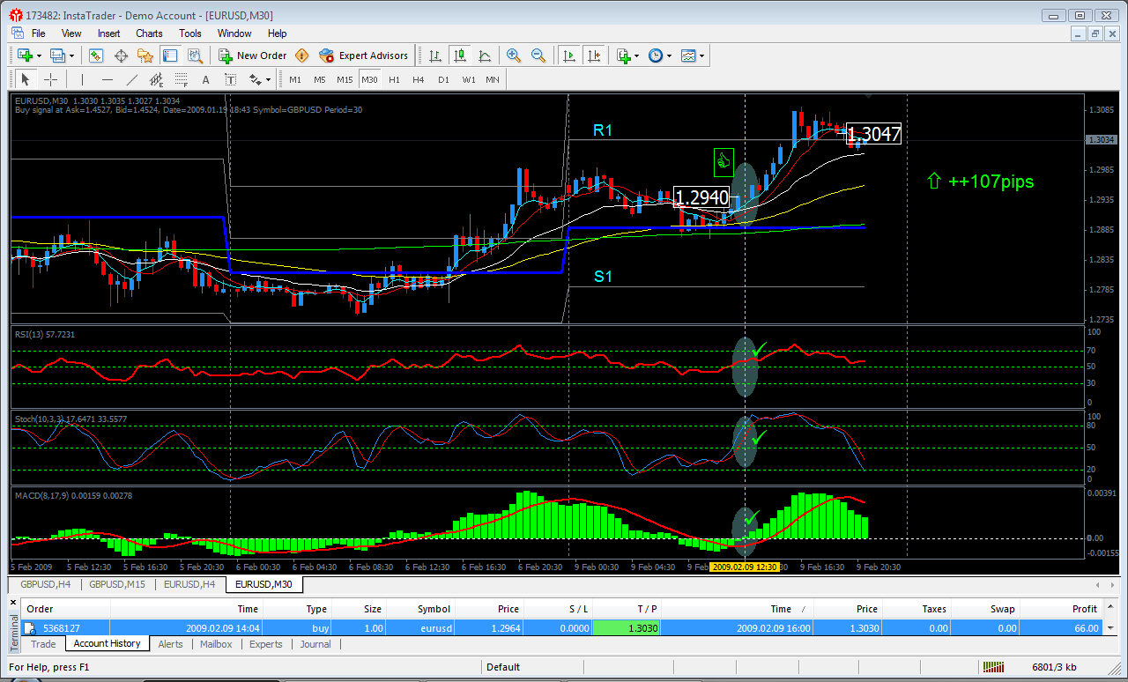Click the Arrows objects icon
Screen dimensions: 1128x682
coord(256,79)
